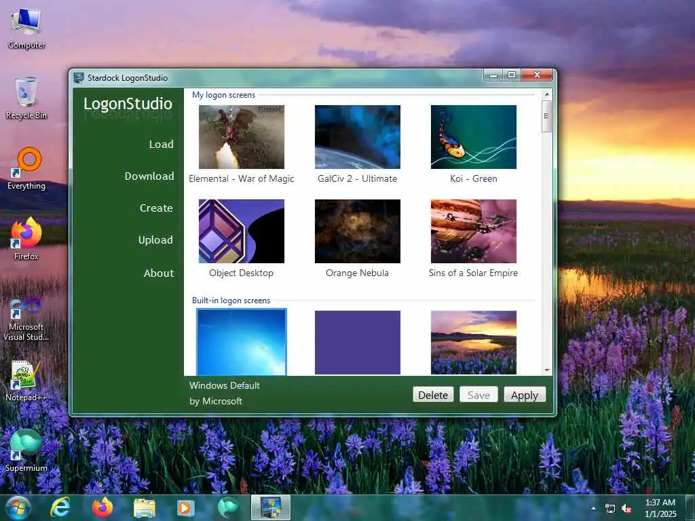Click the LogonStudio logo title in sidebar
Screen dimensions: 695x521
(x=128, y=104)
